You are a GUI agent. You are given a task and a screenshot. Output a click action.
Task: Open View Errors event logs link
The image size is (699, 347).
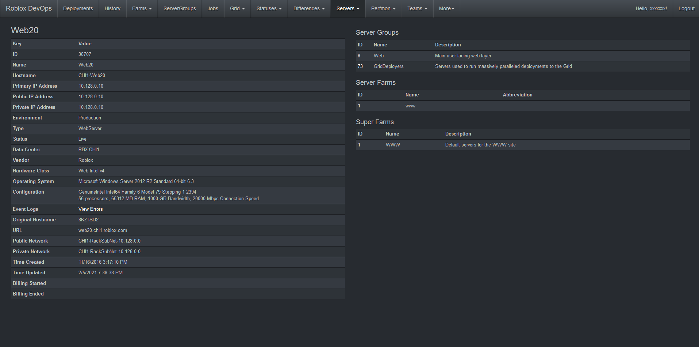click(91, 209)
